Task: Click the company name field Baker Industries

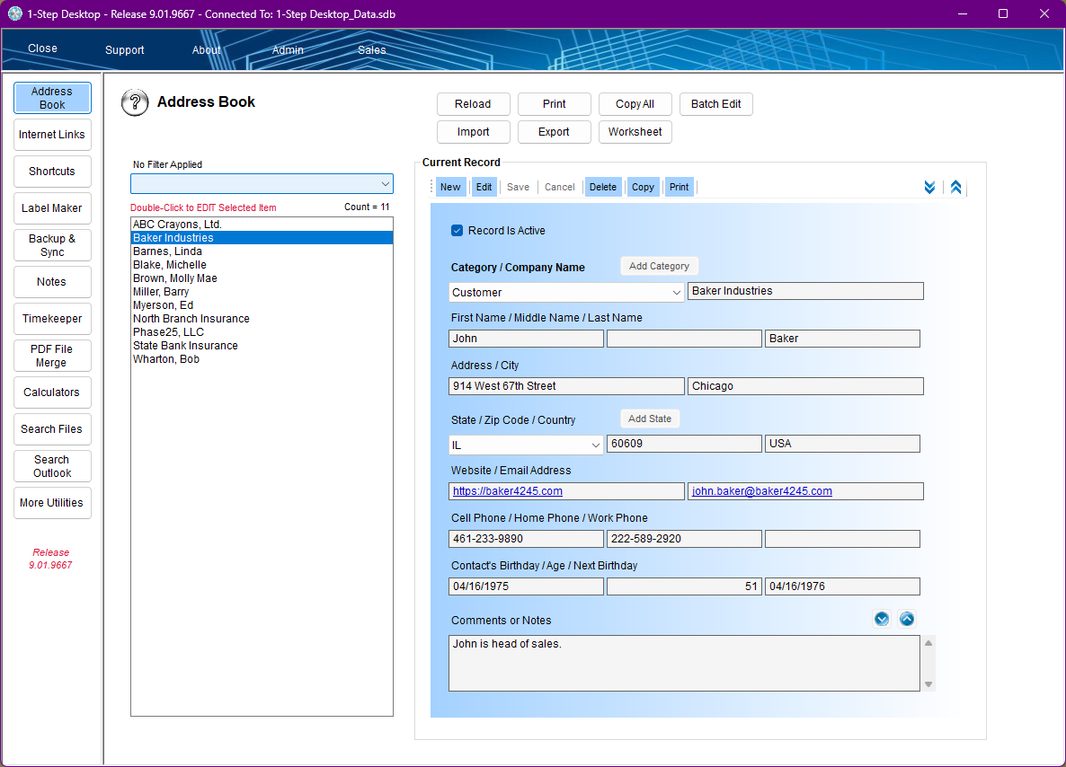Action: 805,291
